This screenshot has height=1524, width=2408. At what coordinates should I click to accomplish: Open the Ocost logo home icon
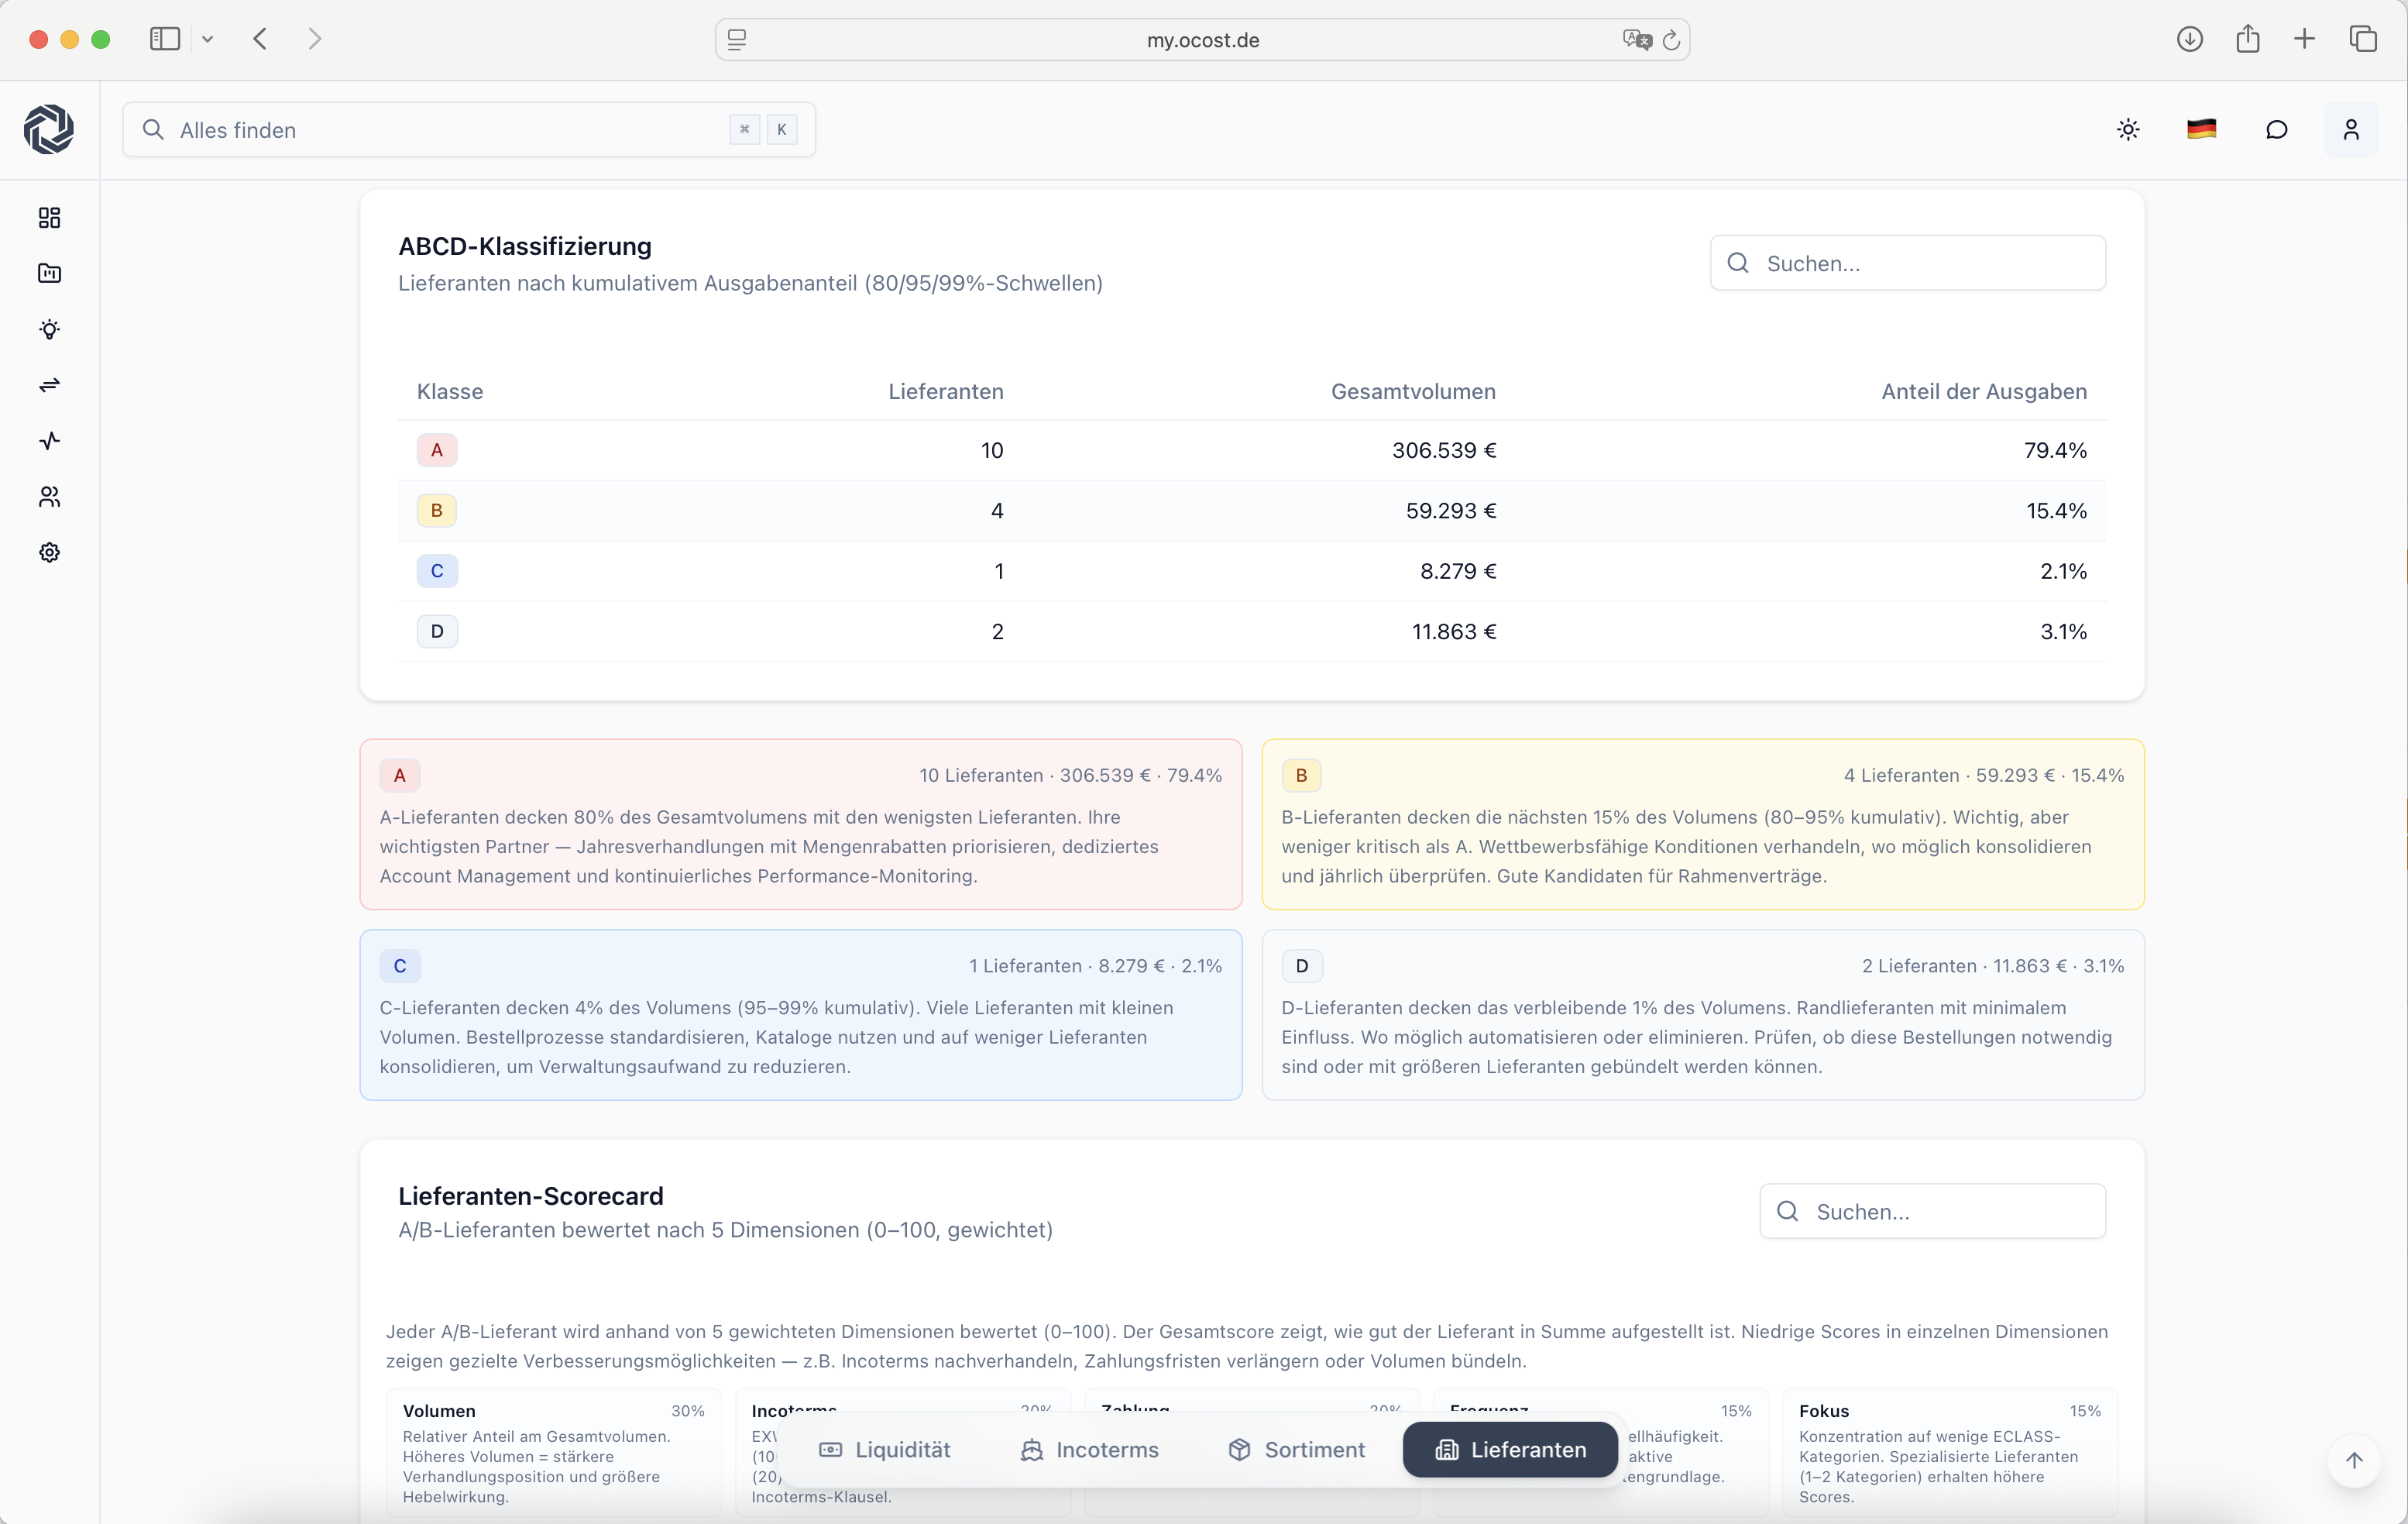coord(49,129)
